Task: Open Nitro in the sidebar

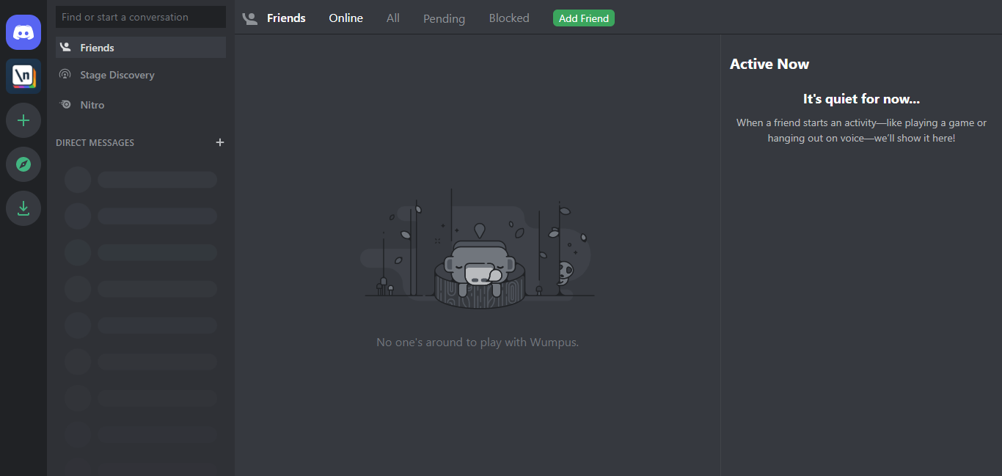Action: point(141,105)
